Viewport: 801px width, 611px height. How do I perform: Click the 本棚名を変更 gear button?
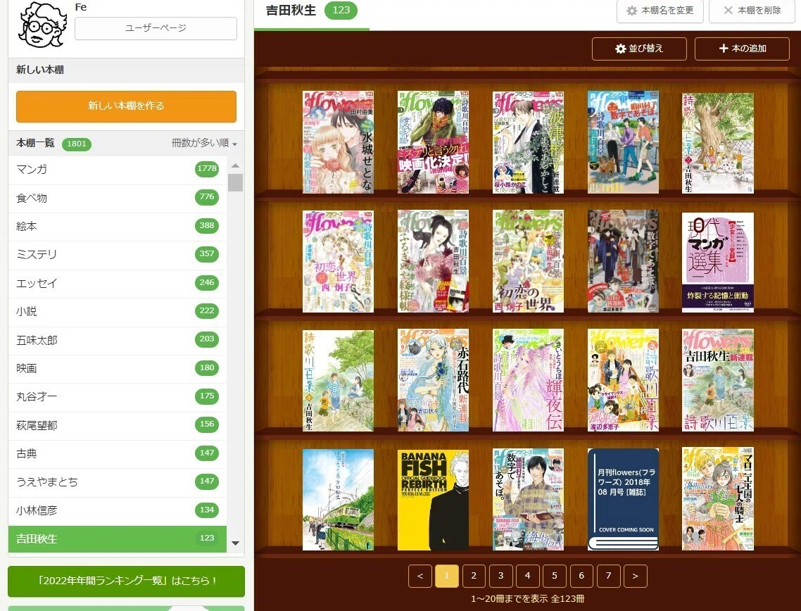point(660,11)
